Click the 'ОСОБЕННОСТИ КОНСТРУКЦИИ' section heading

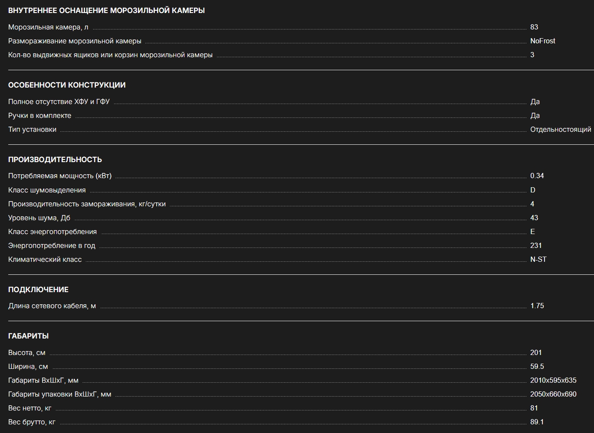click(x=67, y=85)
